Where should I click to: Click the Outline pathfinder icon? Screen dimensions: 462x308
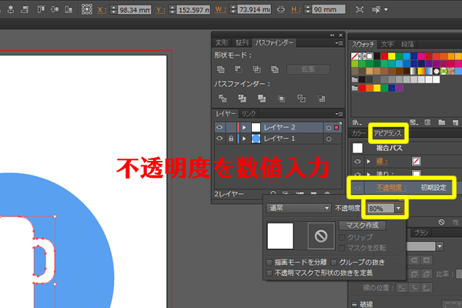(x=301, y=99)
